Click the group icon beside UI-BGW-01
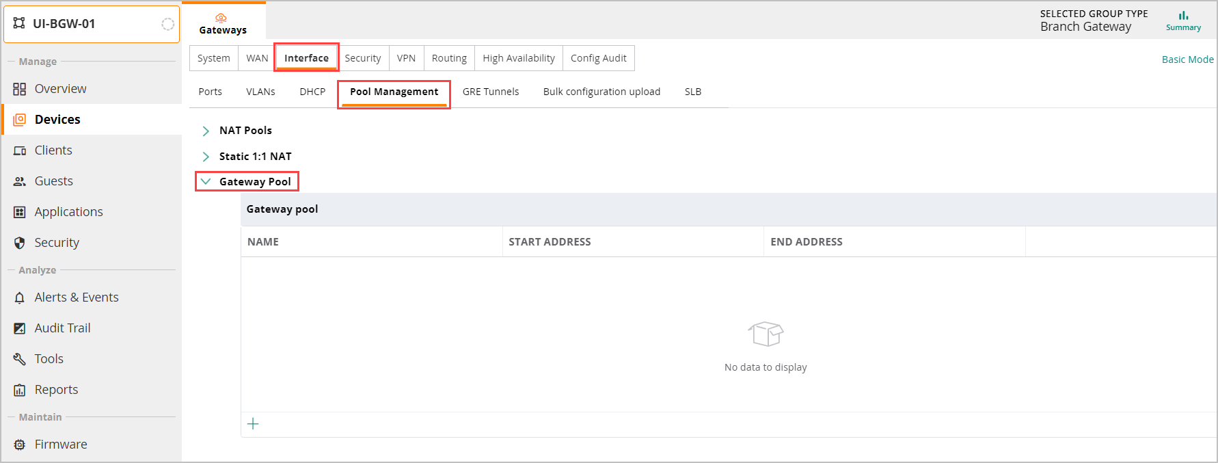This screenshot has height=463, width=1218. [19, 23]
